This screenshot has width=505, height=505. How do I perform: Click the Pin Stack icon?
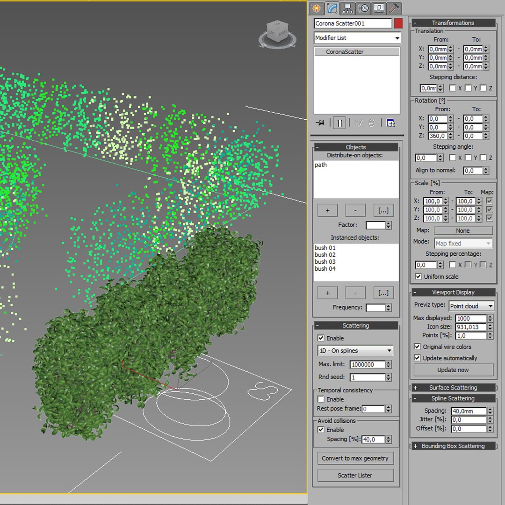pyautogui.click(x=320, y=123)
